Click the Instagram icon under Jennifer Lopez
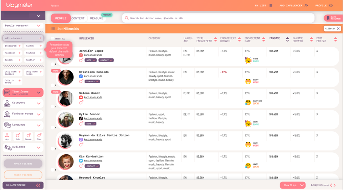344x190 pixels. click(81, 55)
